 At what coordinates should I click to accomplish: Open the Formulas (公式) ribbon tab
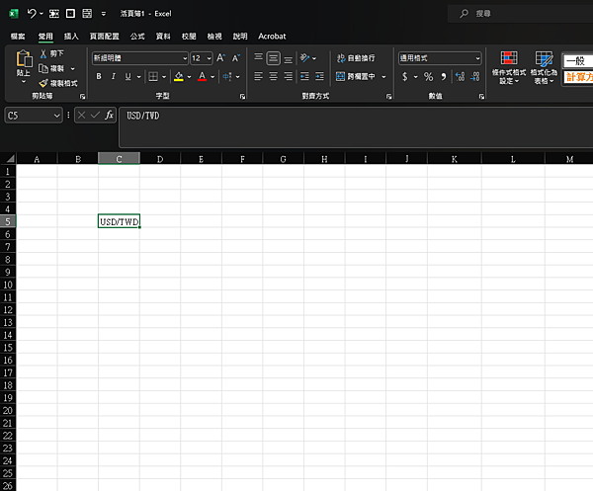pyautogui.click(x=137, y=36)
